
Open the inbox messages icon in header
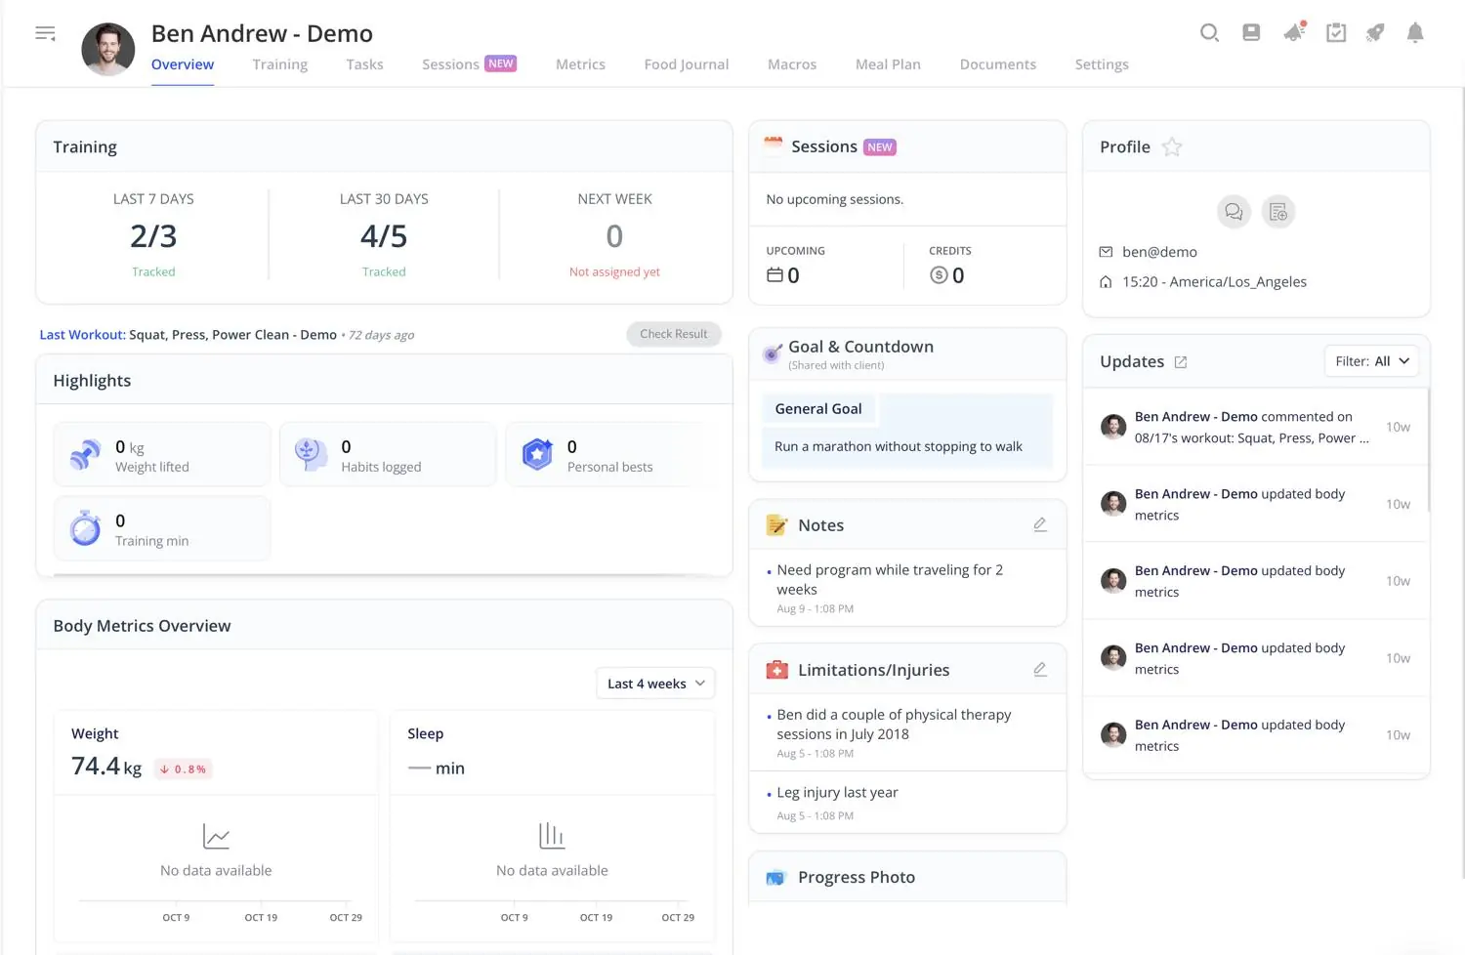click(1251, 33)
